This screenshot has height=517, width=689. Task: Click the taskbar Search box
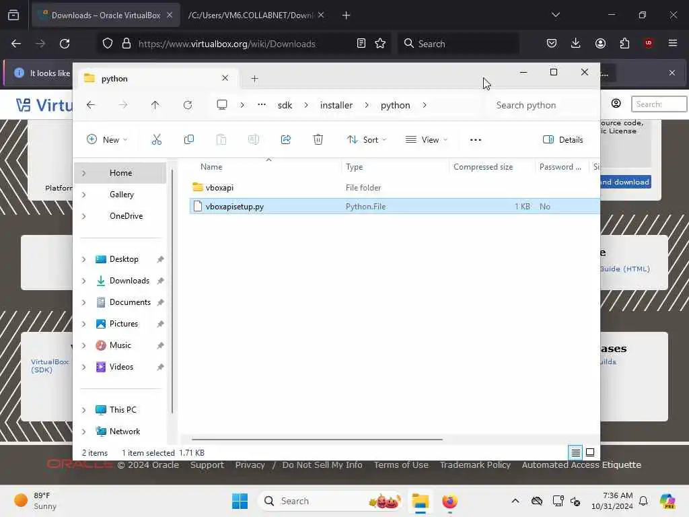pos(330,501)
